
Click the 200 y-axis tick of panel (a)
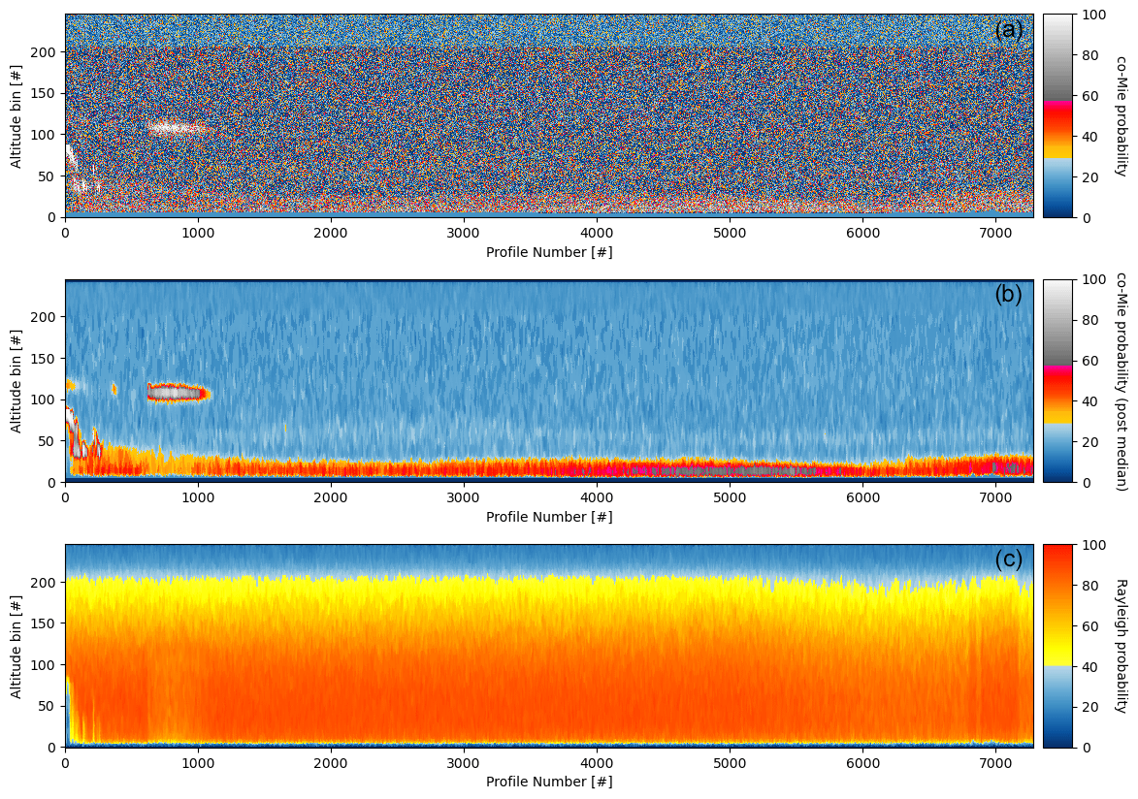point(48,51)
